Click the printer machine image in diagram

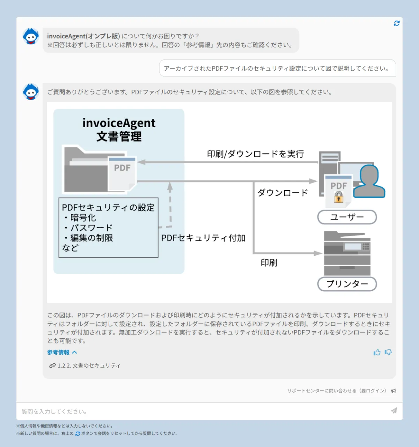tap(347, 253)
